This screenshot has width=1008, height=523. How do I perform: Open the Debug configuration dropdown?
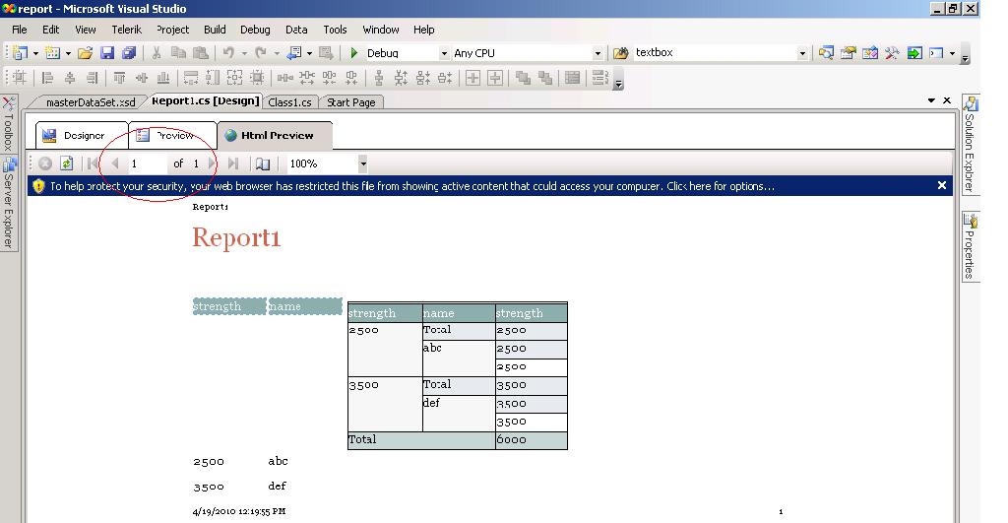(444, 53)
